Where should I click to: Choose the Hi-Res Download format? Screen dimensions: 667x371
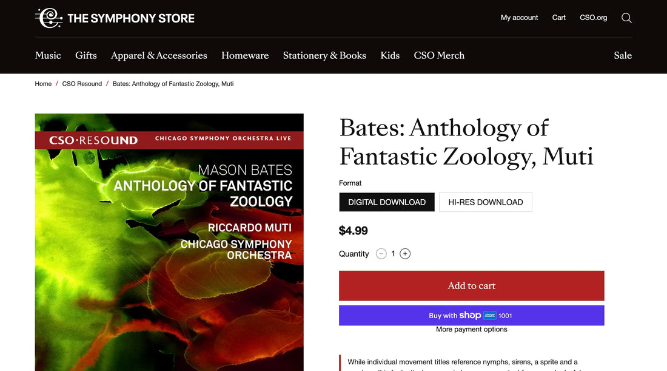pos(485,202)
